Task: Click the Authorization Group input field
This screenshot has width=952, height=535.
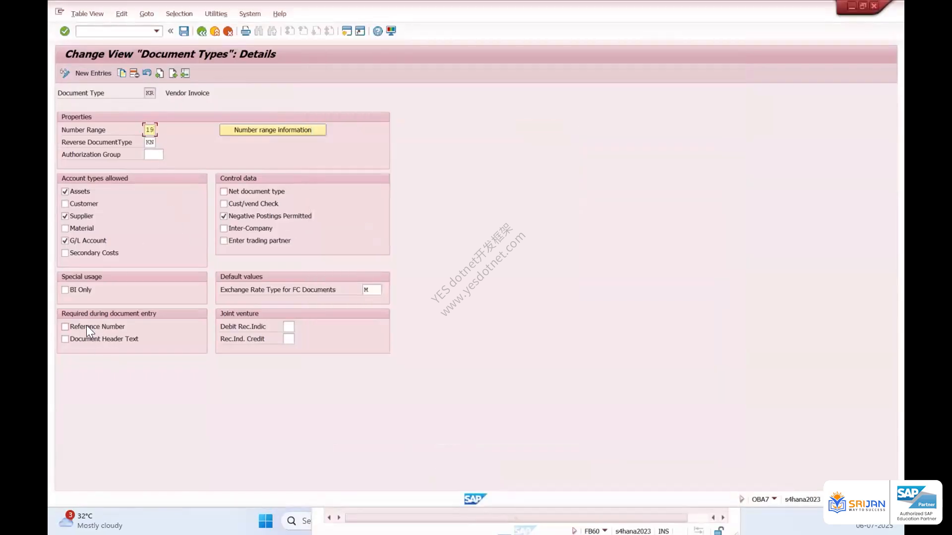Action: tap(154, 155)
